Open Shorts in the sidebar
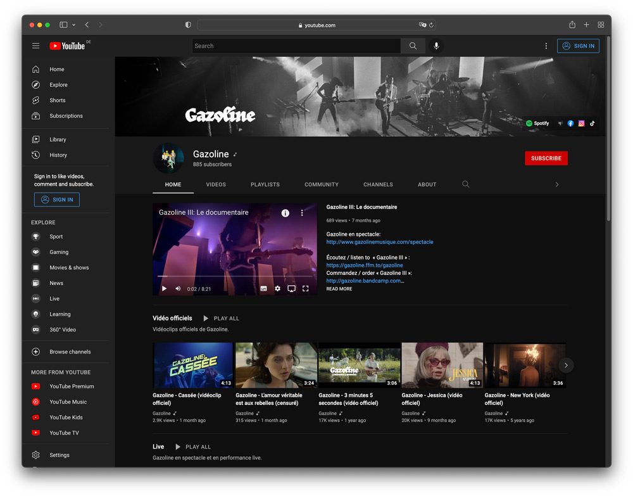 point(57,100)
